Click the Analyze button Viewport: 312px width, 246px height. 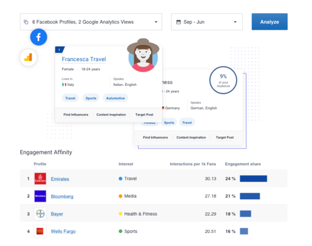click(269, 22)
